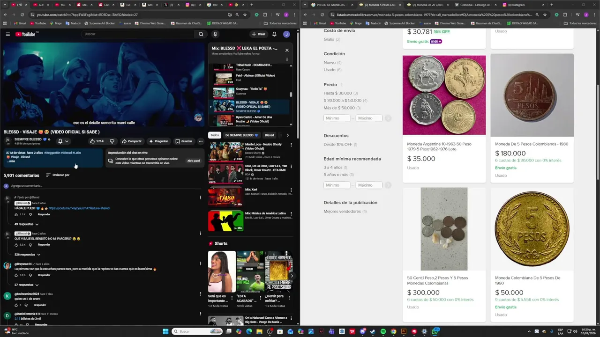Dislike the QUE VISAJE EL BENDITO comment
The image size is (600, 337).
click(x=30, y=245)
